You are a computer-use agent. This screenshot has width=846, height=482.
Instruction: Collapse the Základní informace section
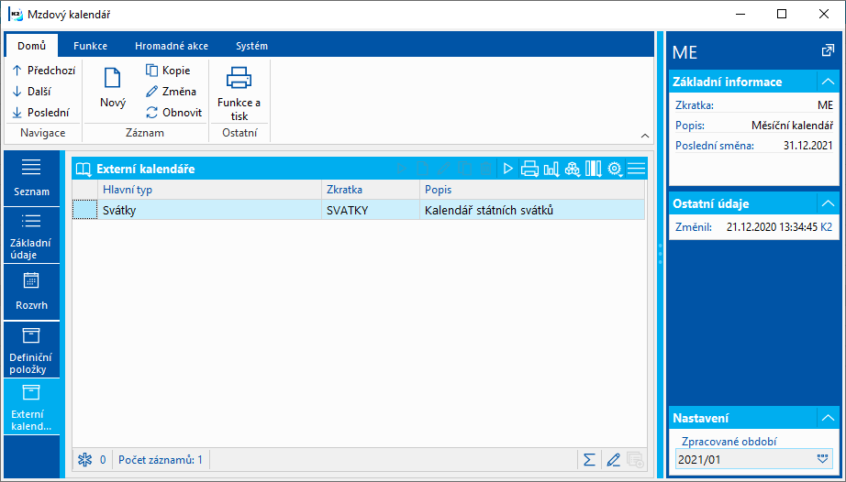[828, 82]
